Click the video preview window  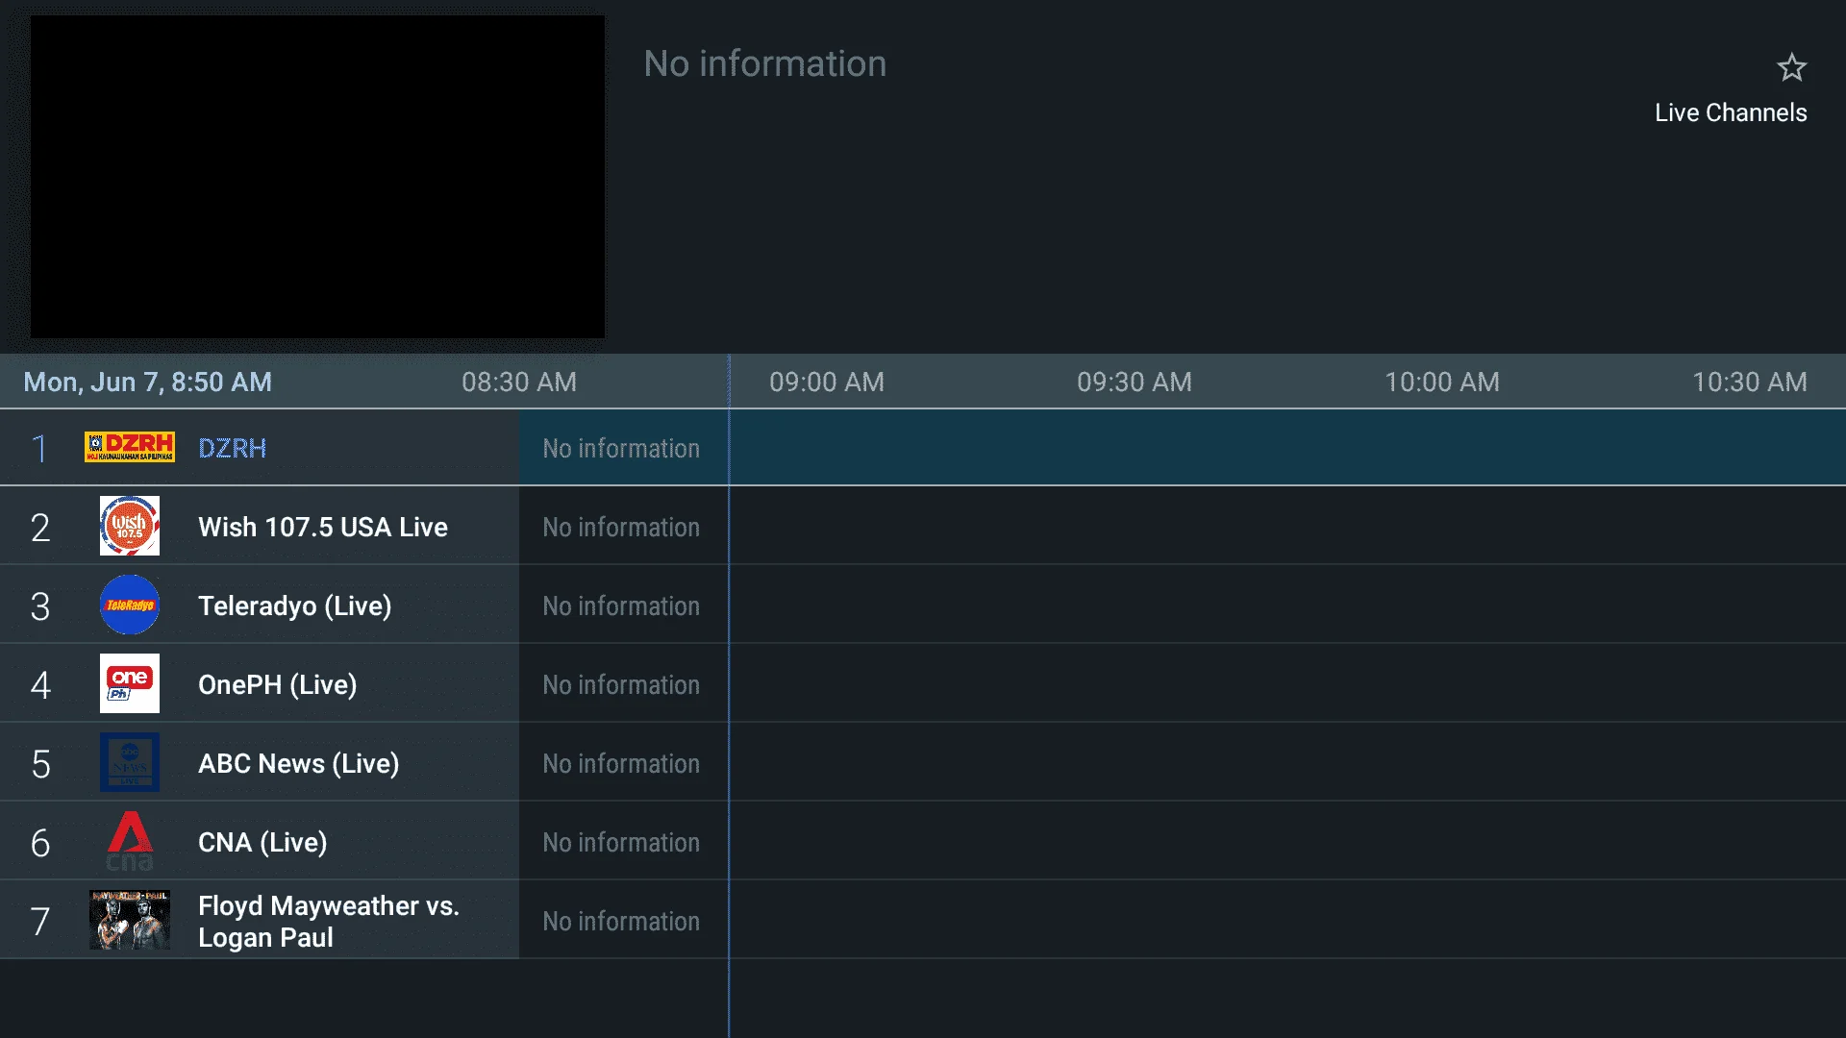(x=318, y=177)
